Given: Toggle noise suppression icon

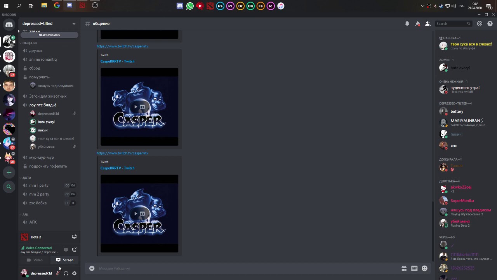Looking at the screenshot, I should click(66, 250).
